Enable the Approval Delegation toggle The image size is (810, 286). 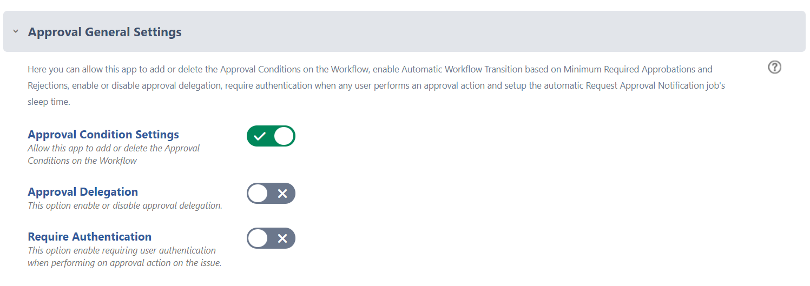tap(271, 194)
